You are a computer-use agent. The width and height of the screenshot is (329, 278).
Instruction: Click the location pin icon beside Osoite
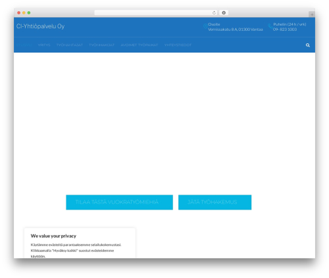click(205, 26)
